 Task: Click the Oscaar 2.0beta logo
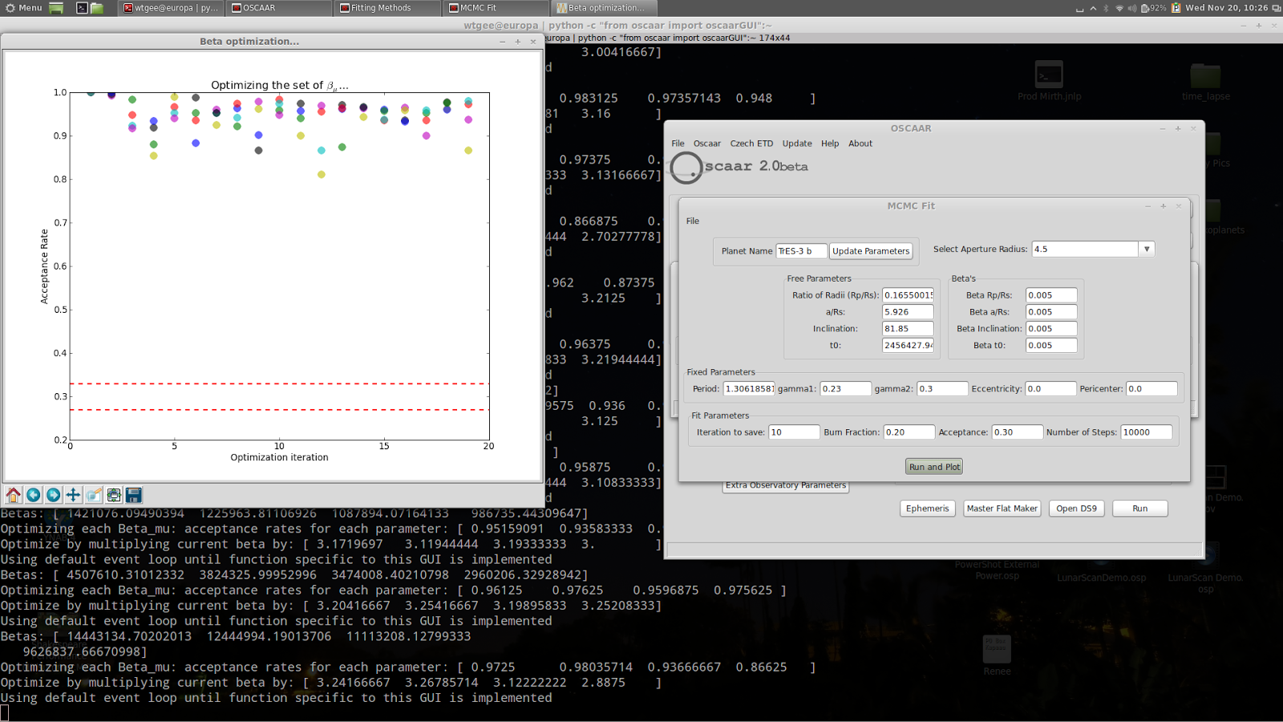pyautogui.click(x=739, y=167)
